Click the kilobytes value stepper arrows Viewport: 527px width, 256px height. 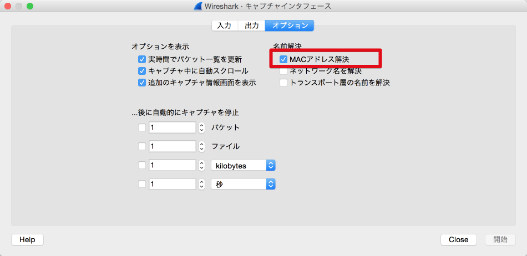pos(201,165)
